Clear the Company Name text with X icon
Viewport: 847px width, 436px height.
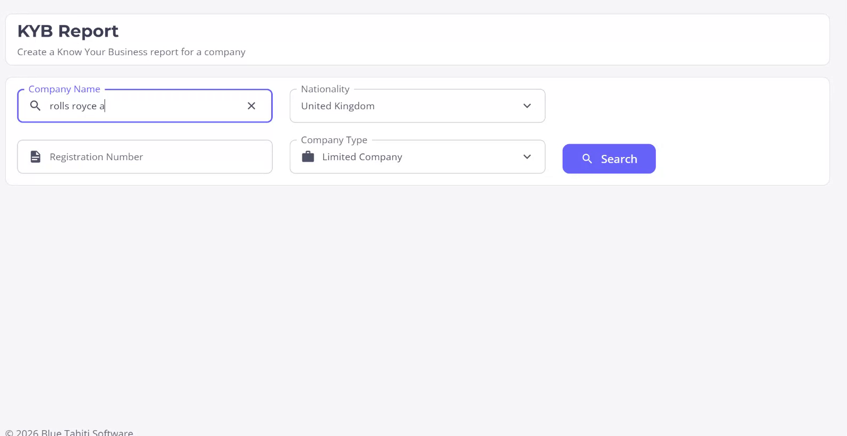pos(252,106)
